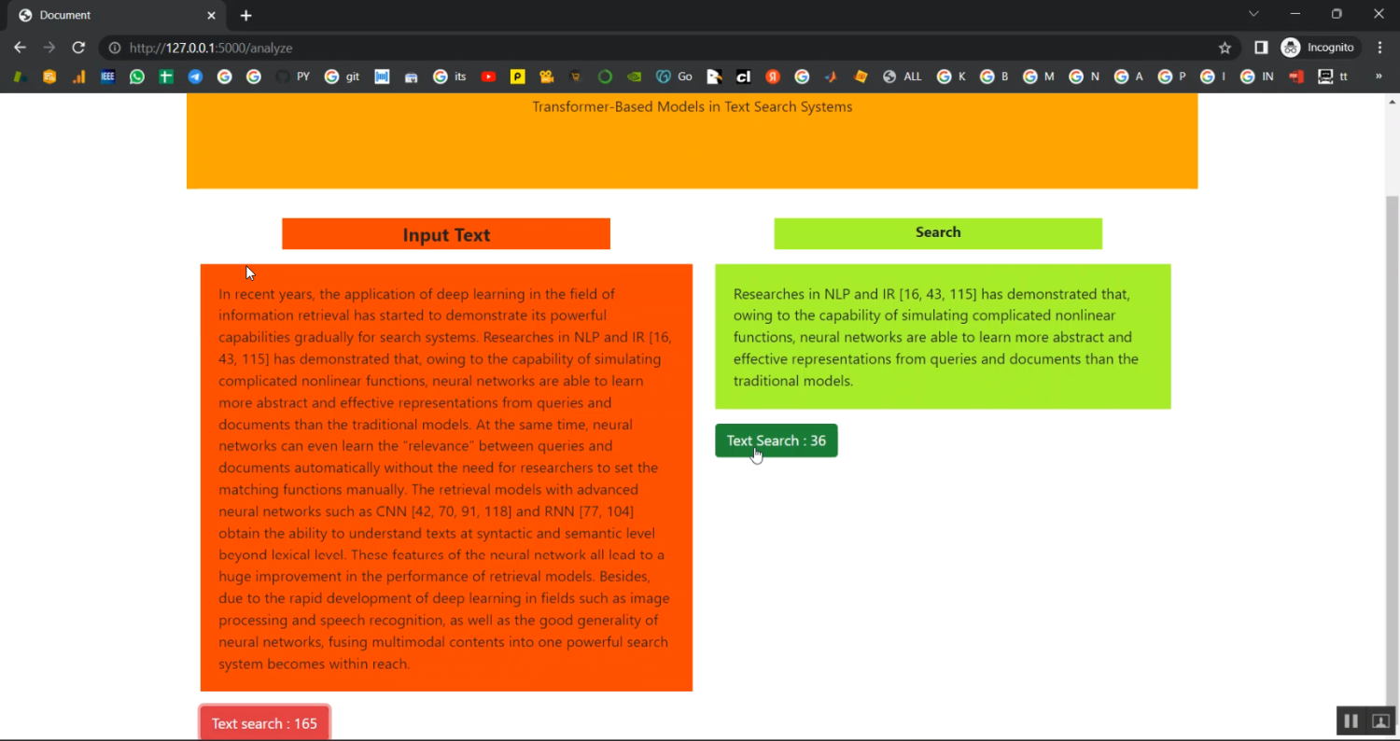1400x741 pixels.
Task: Pause the screen recording control
Action: click(1351, 720)
